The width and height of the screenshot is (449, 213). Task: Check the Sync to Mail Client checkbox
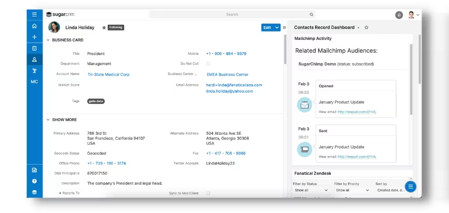click(x=208, y=193)
